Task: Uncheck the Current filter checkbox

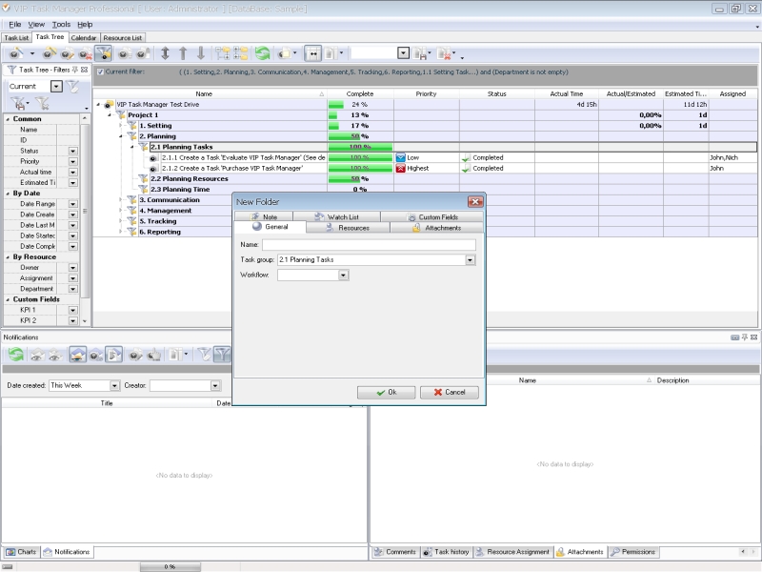Action: coord(101,72)
